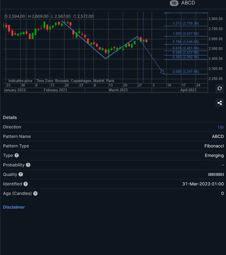This screenshot has height=255, width=226.
Task: Open the Disclaimer link
Action: click(x=14, y=207)
